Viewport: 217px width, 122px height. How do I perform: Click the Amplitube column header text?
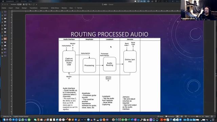tap(89, 39)
